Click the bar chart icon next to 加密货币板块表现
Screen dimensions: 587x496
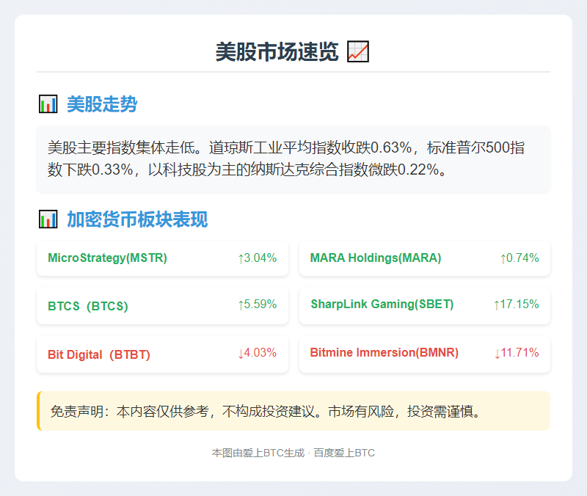click(48, 219)
